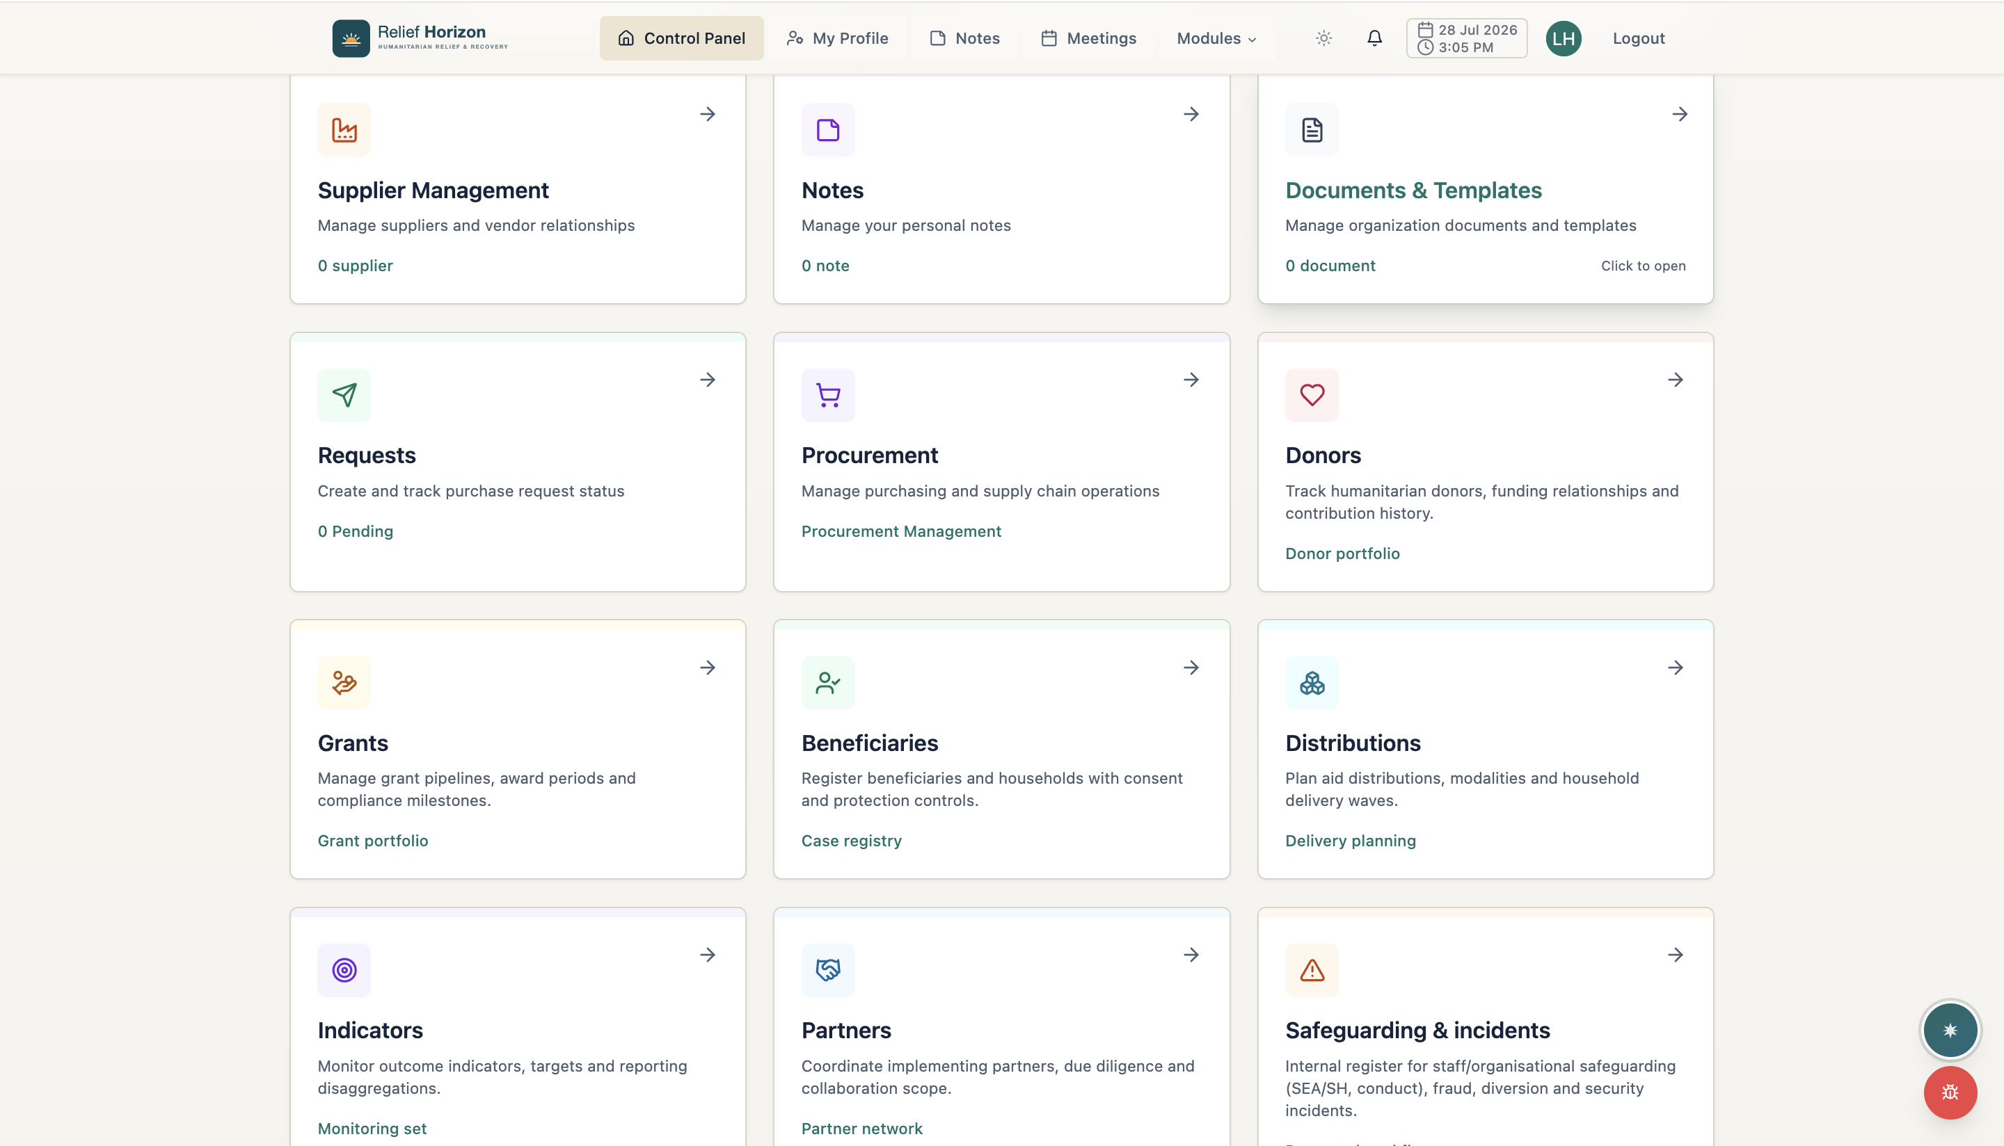Click the Partners handshake icon
This screenshot has width=2004, height=1146.
[827, 969]
